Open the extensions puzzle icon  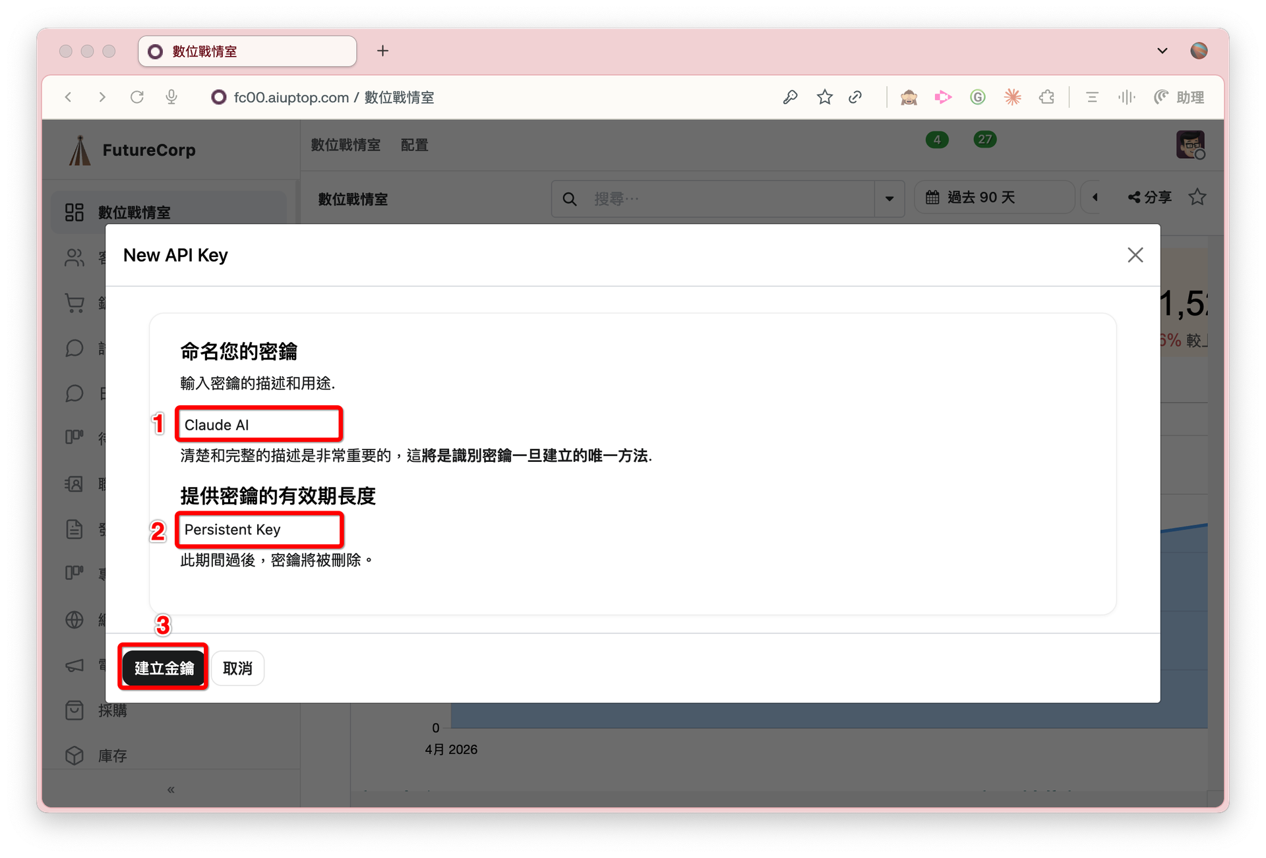coord(1046,98)
